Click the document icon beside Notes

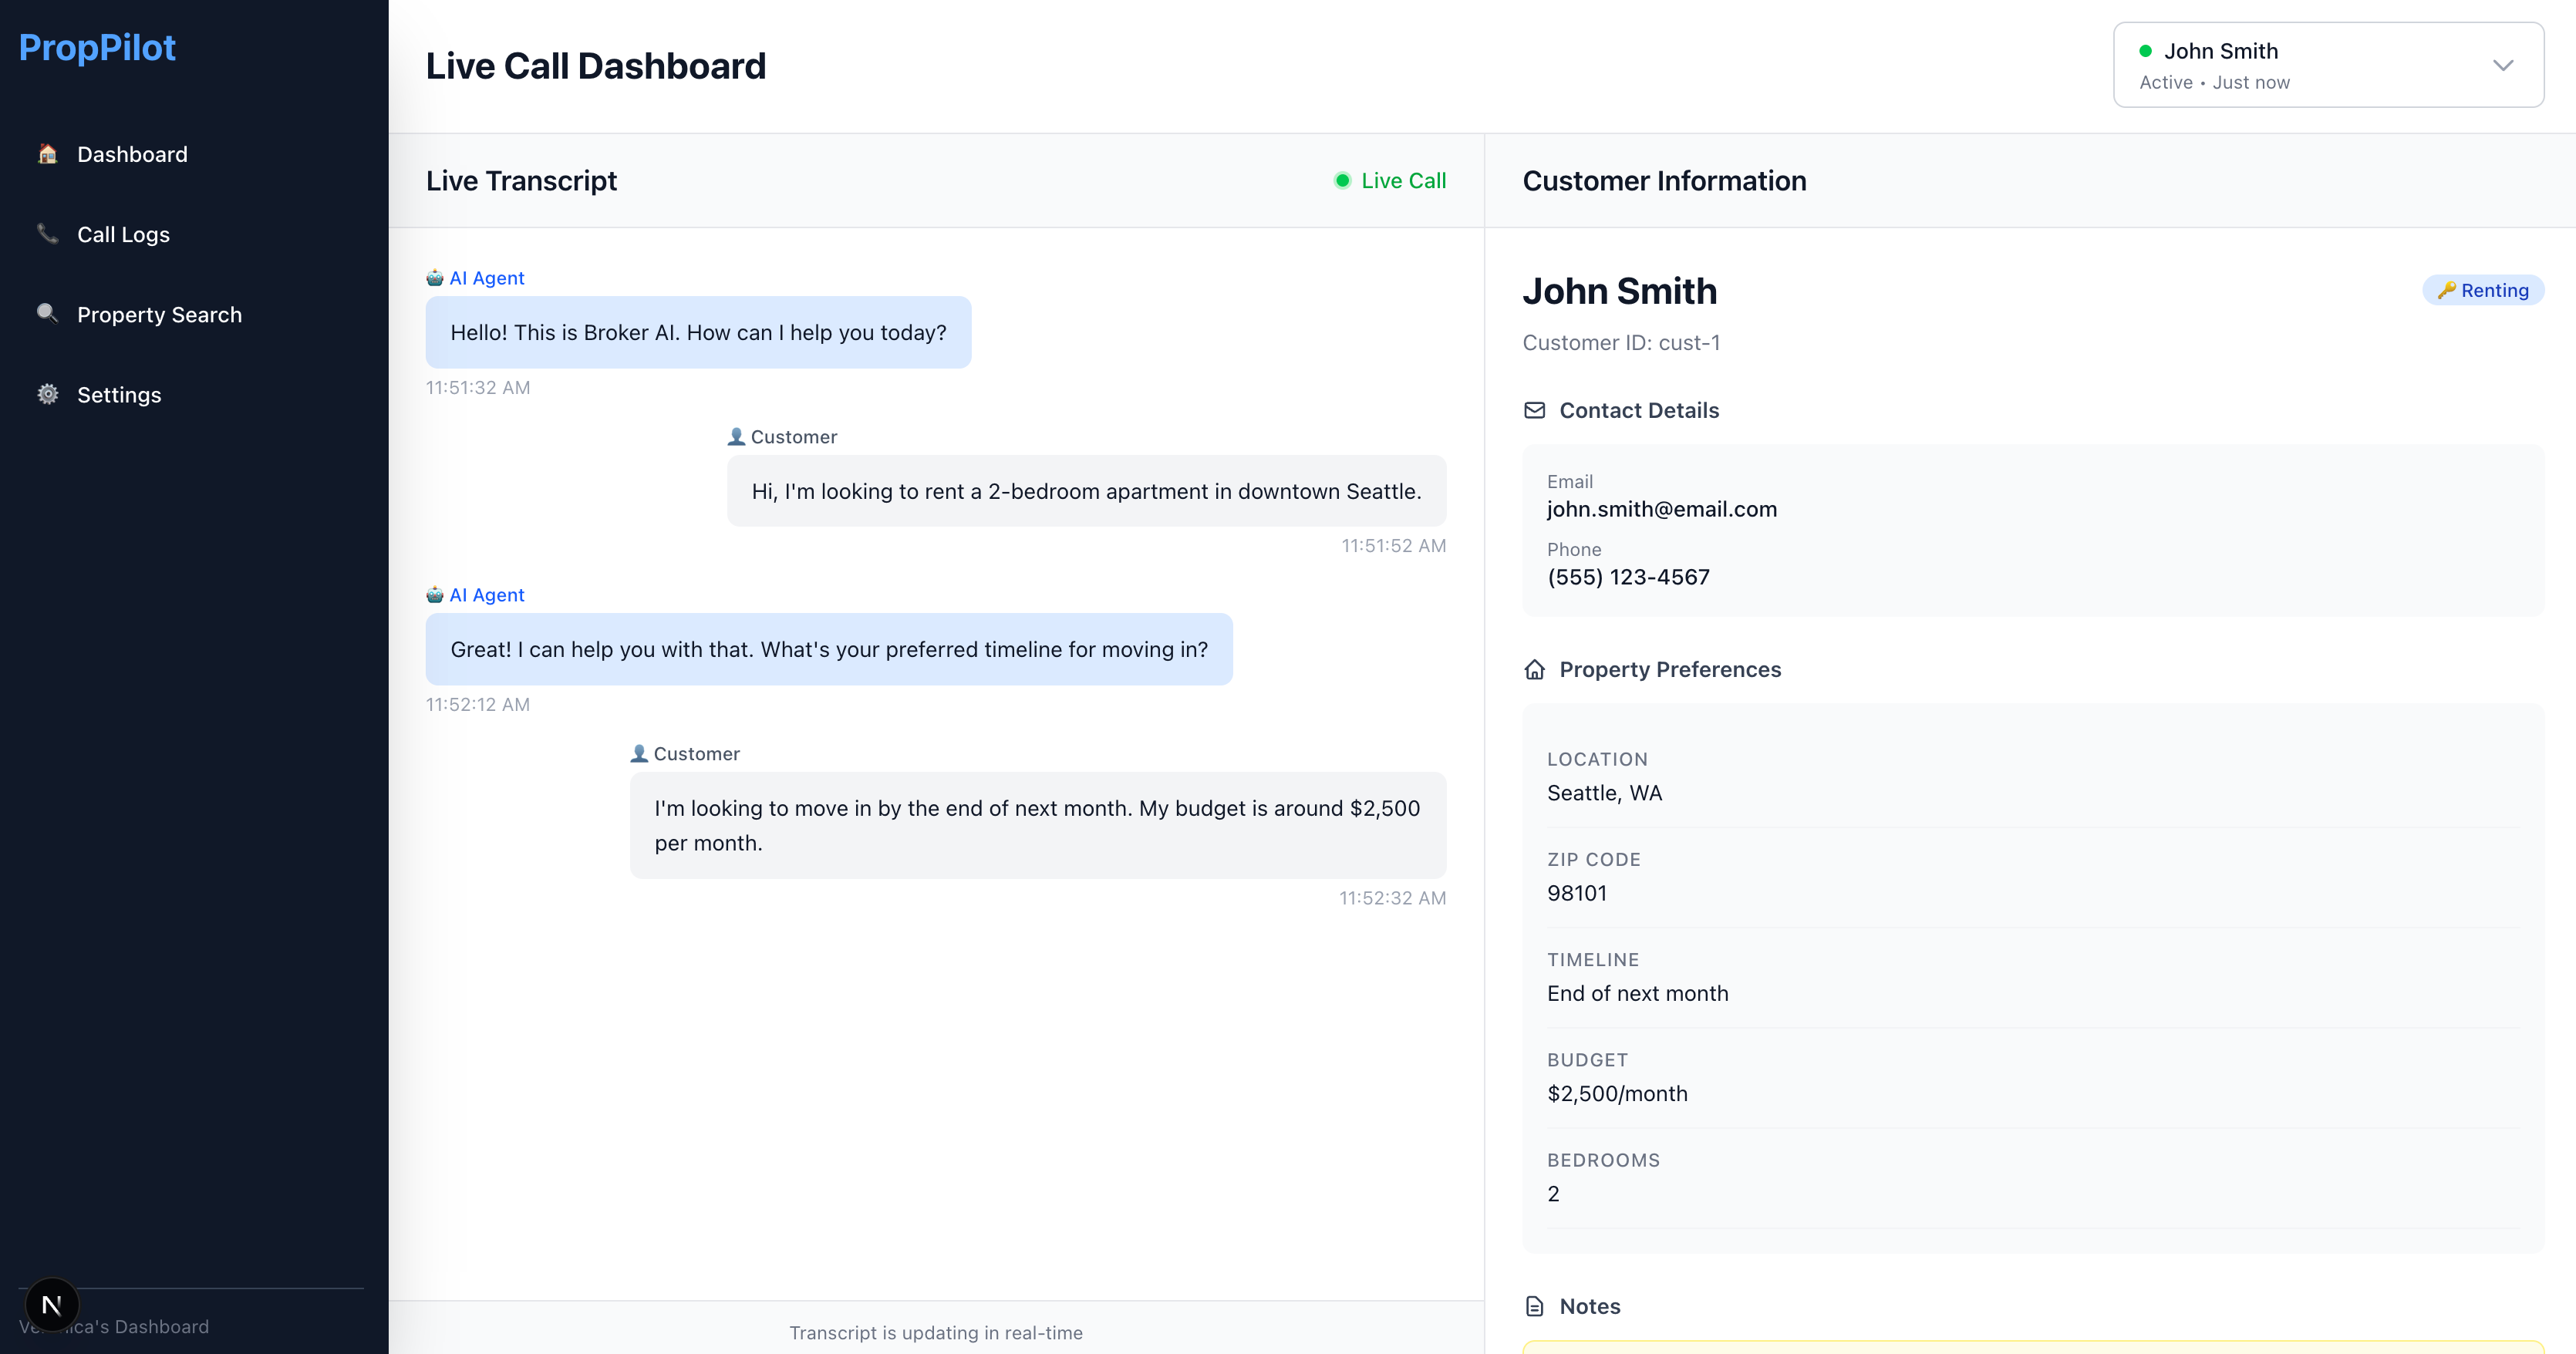(x=1534, y=1306)
